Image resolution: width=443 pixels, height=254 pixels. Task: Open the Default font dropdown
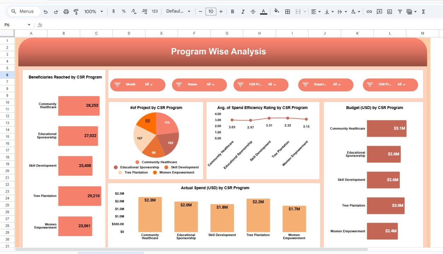click(178, 11)
